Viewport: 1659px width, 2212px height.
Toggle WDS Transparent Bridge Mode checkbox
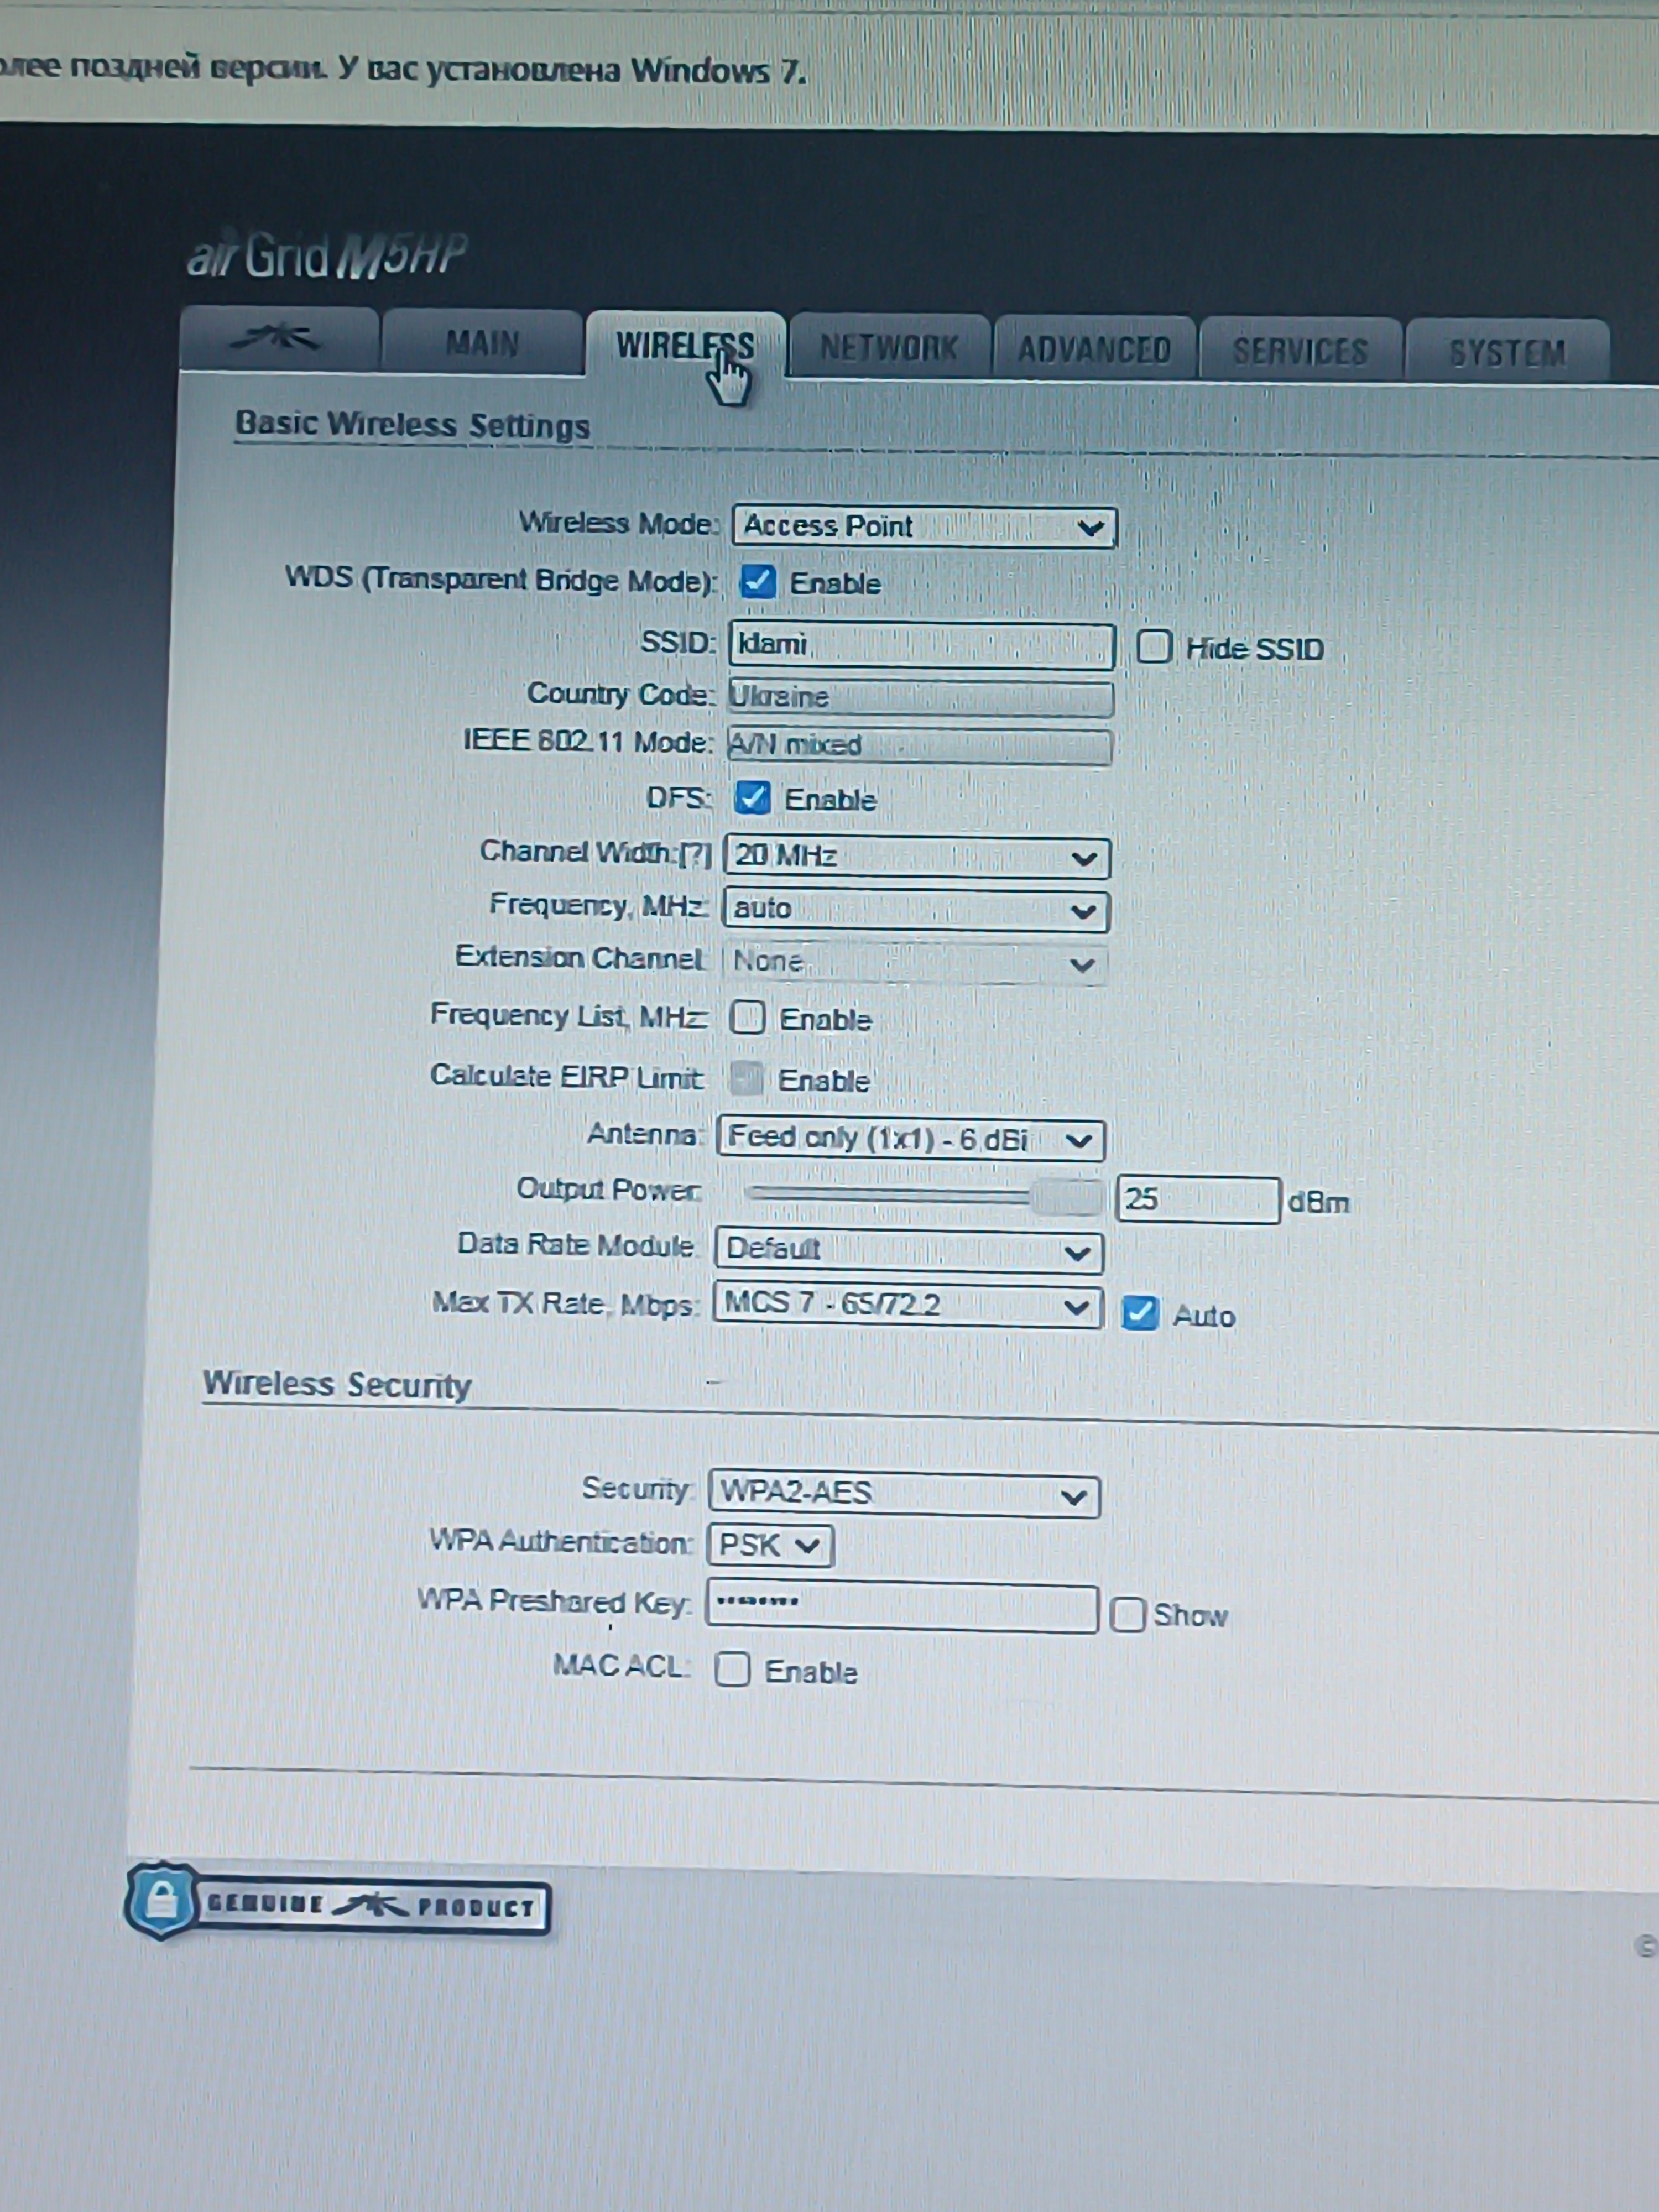(757, 582)
